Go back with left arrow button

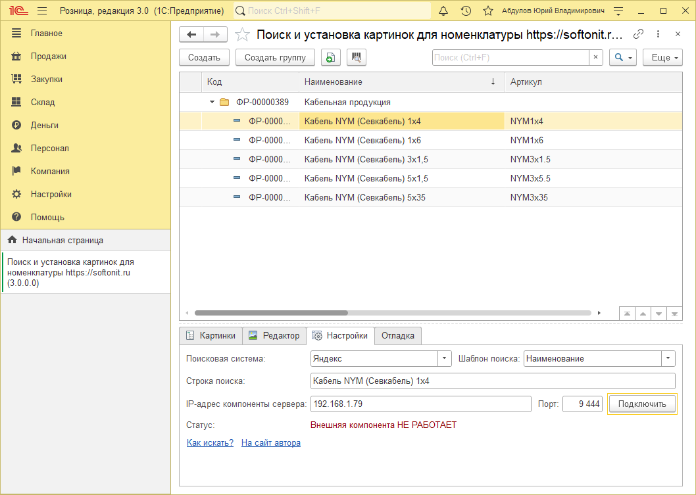[x=191, y=35]
